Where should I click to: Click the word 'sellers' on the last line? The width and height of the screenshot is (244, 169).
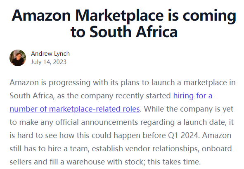click(20, 162)
